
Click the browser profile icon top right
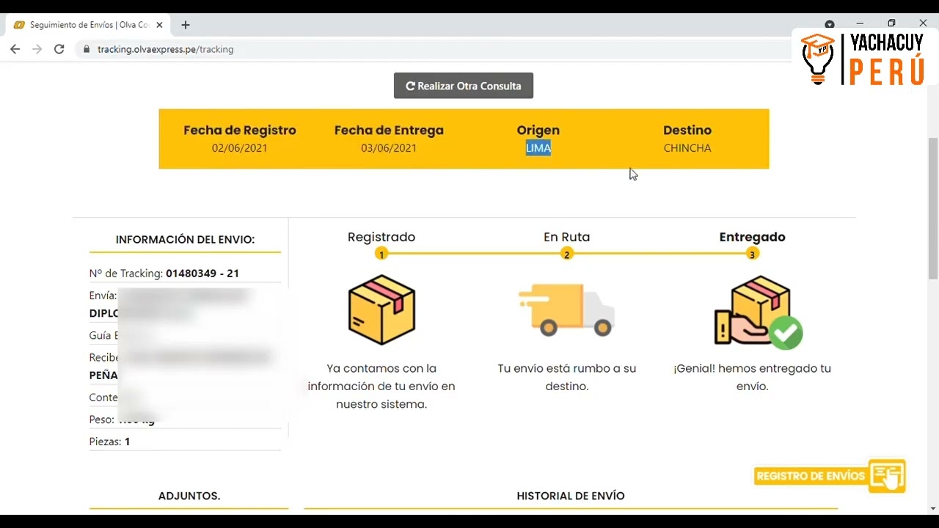click(x=830, y=23)
